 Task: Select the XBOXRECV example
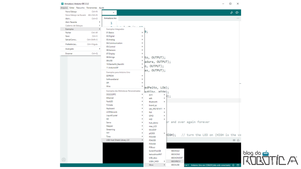[x=175, y=162]
